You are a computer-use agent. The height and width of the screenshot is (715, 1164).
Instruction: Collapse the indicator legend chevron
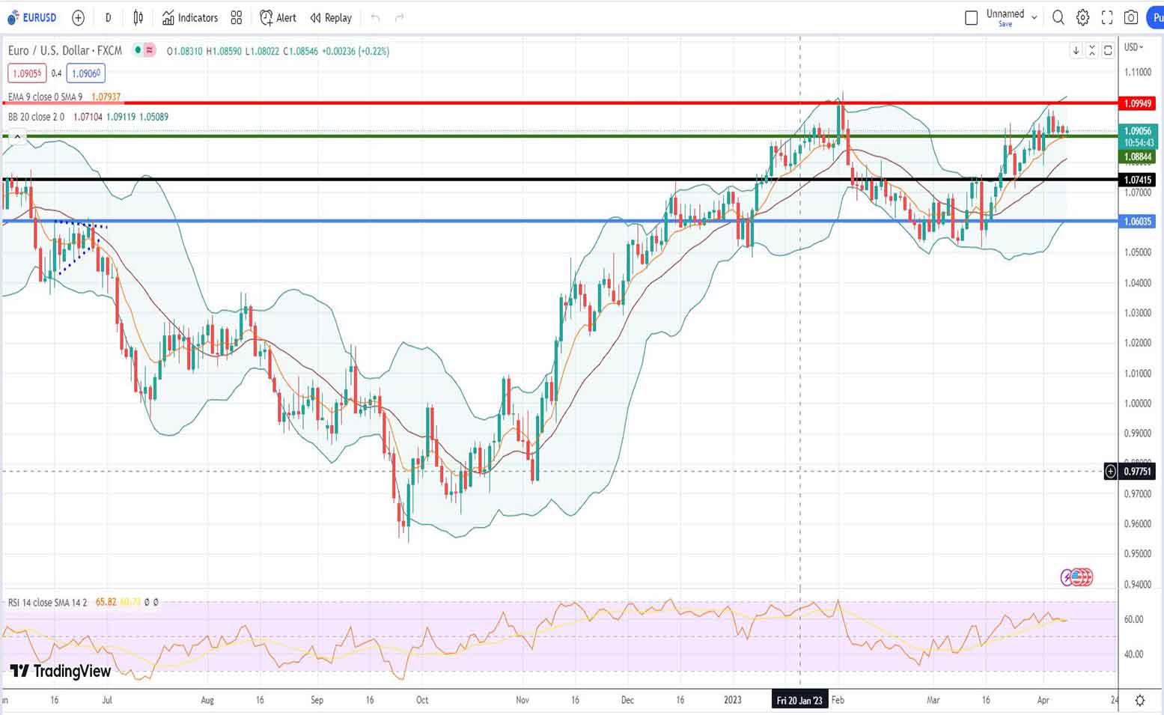(17, 137)
